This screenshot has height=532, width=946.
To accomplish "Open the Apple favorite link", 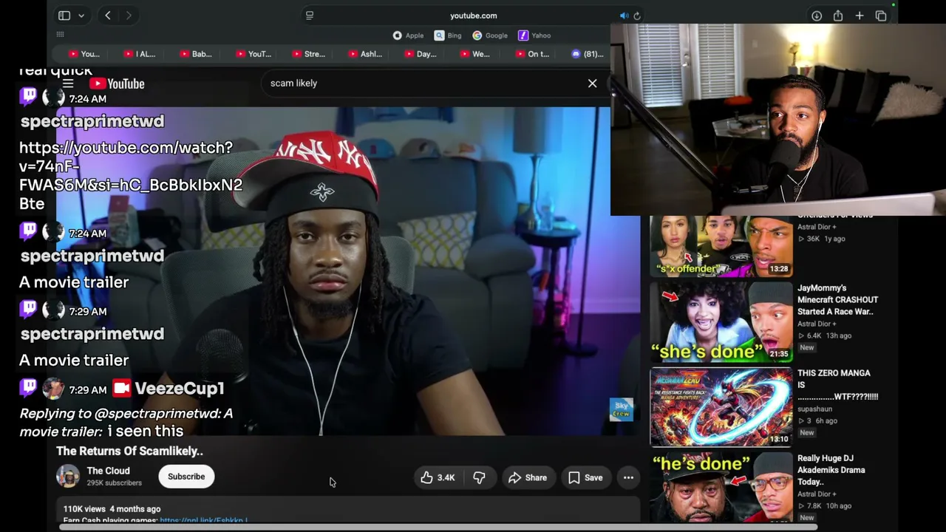I will tap(408, 35).
